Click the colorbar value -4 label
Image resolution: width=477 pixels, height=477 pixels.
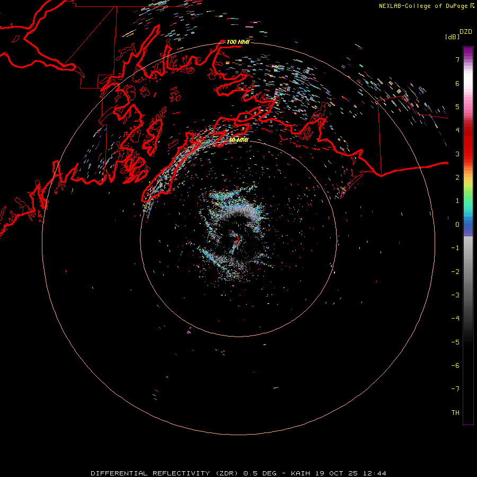pos(455,319)
